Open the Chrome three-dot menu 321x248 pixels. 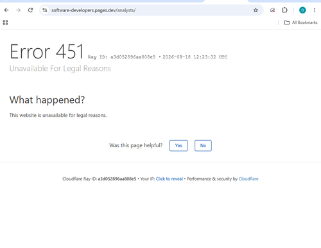tap(315, 10)
